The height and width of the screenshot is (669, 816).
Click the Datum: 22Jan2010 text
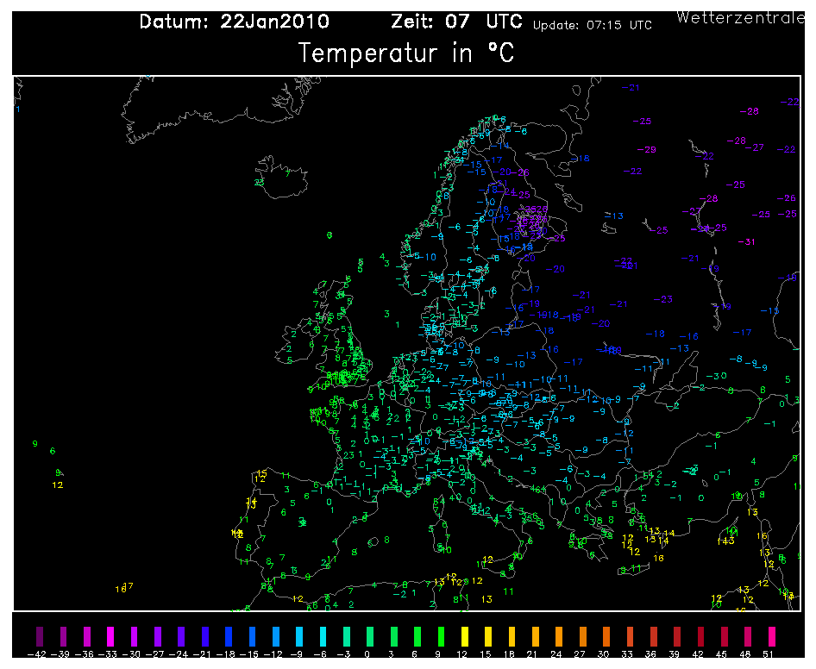(x=234, y=22)
